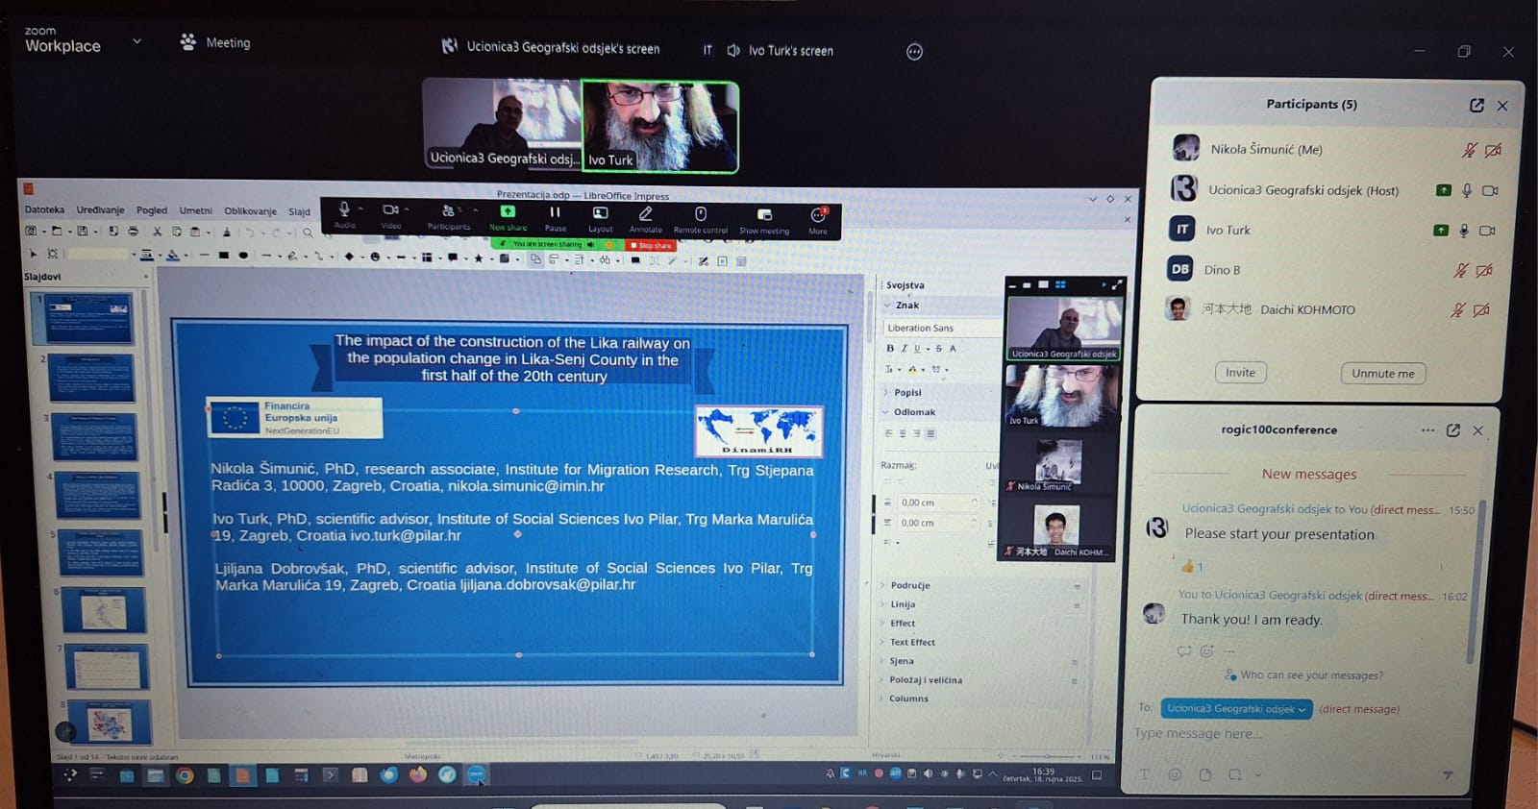Viewport: 1538px width, 809px height.
Task: Toggle the Video camera on or off
Action: [390, 210]
